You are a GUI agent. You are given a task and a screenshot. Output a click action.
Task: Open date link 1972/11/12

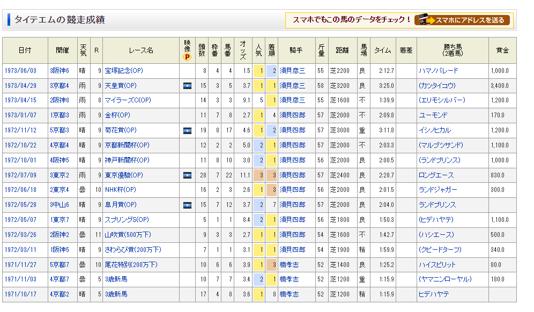(20, 130)
